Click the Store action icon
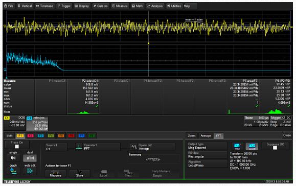296x186 pixels. click(79, 174)
